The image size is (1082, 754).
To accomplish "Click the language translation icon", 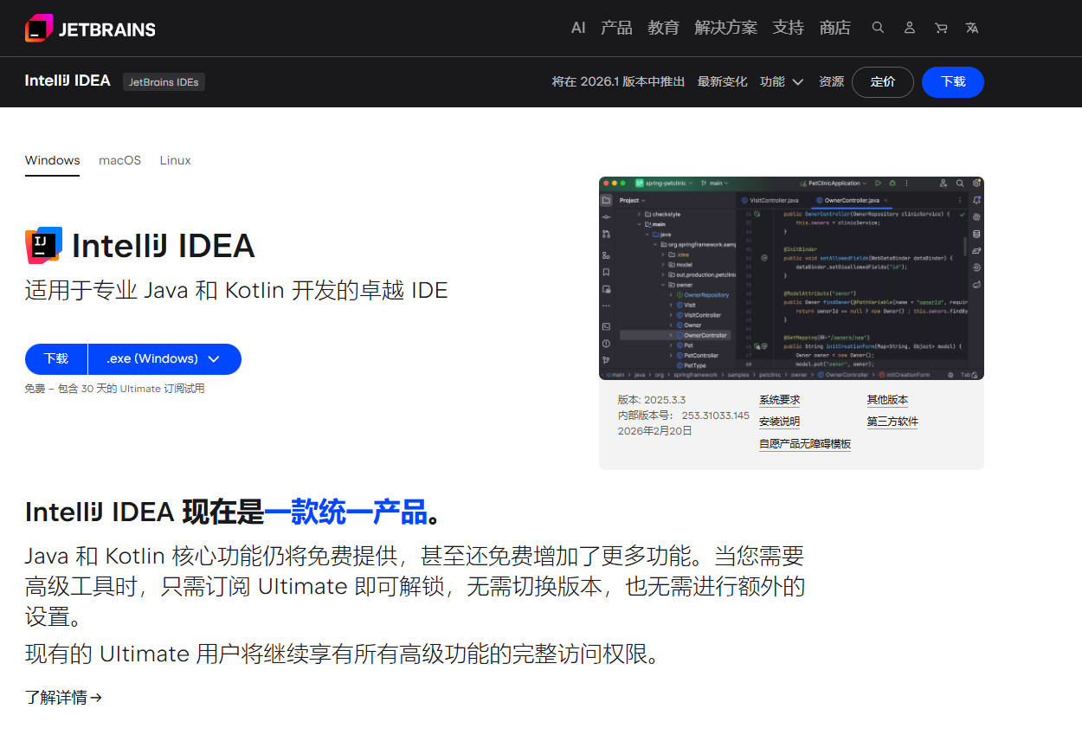I will [x=972, y=28].
